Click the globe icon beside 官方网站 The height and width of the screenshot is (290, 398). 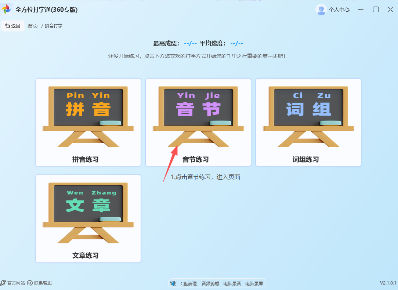coord(4,283)
